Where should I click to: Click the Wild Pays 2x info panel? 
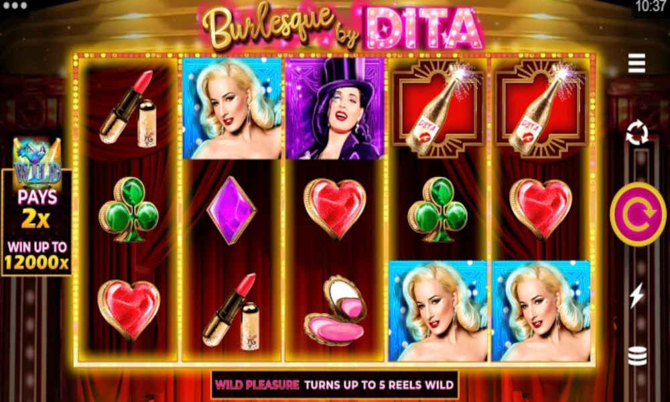tap(37, 222)
